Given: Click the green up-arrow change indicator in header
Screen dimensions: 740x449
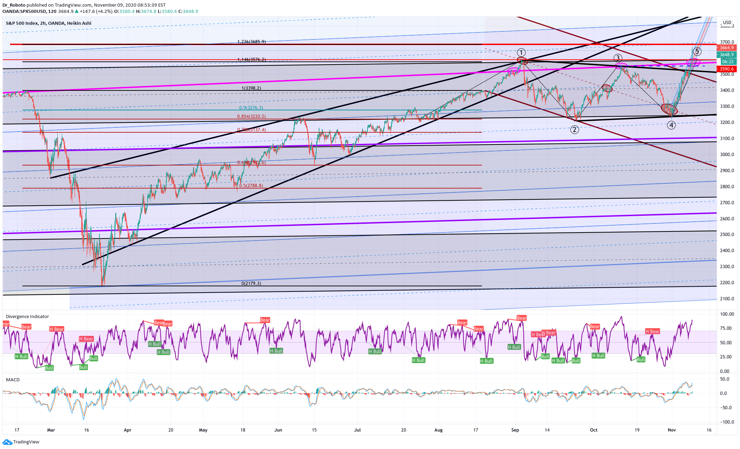Looking at the screenshot, I should [x=76, y=11].
